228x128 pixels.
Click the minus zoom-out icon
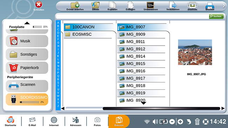click(x=172, y=122)
